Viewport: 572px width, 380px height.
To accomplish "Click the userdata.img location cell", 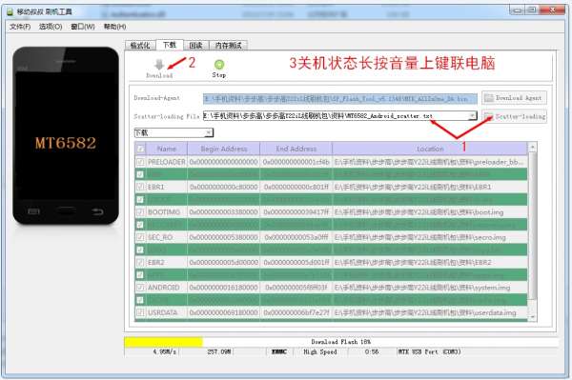I will [430, 312].
